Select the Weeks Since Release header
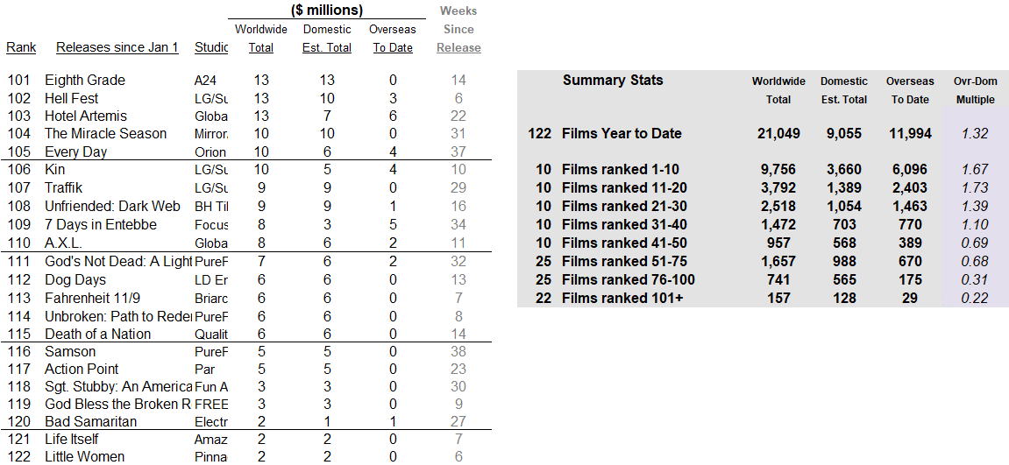Viewport: 1009px width, 465px height. pyautogui.click(x=458, y=30)
